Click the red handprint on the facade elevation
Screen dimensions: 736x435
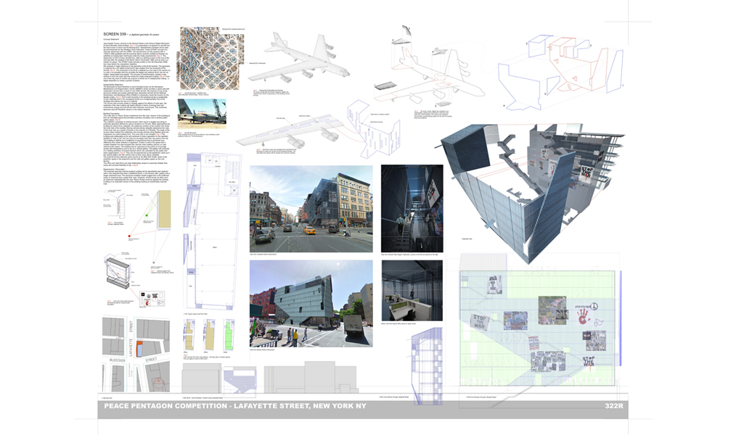click(582, 317)
